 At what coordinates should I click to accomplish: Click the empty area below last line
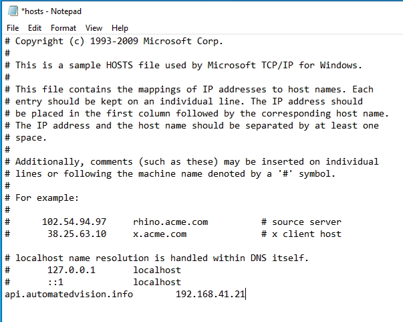point(200,311)
